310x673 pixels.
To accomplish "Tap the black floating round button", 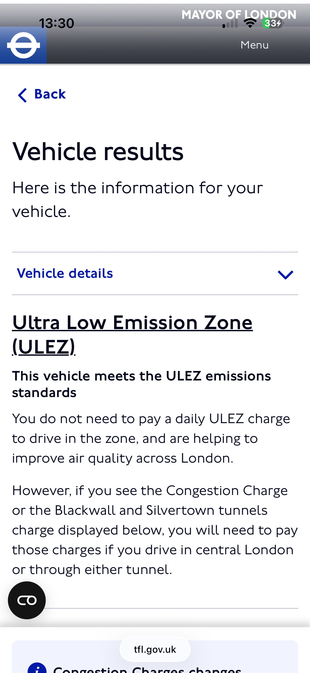I will [27, 600].
